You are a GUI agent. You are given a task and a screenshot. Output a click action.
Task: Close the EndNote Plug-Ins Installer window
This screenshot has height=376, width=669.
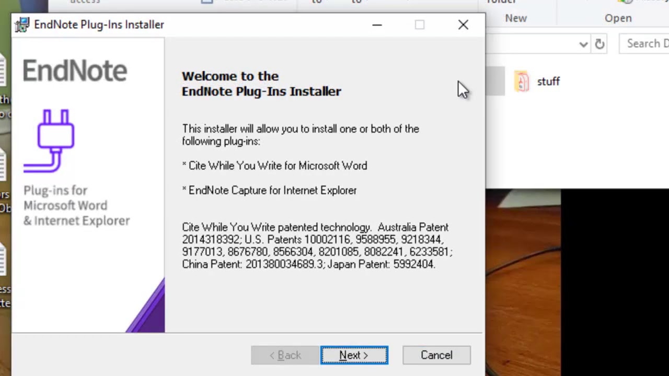click(x=463, y=25)
